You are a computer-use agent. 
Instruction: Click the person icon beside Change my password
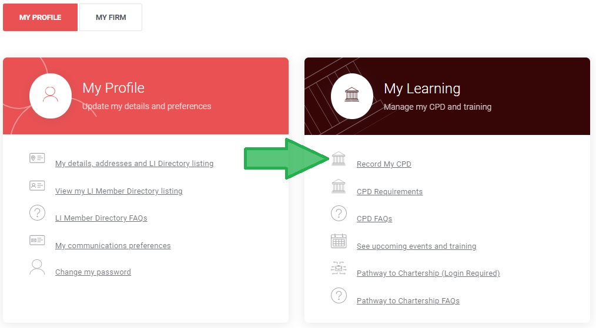37,267
